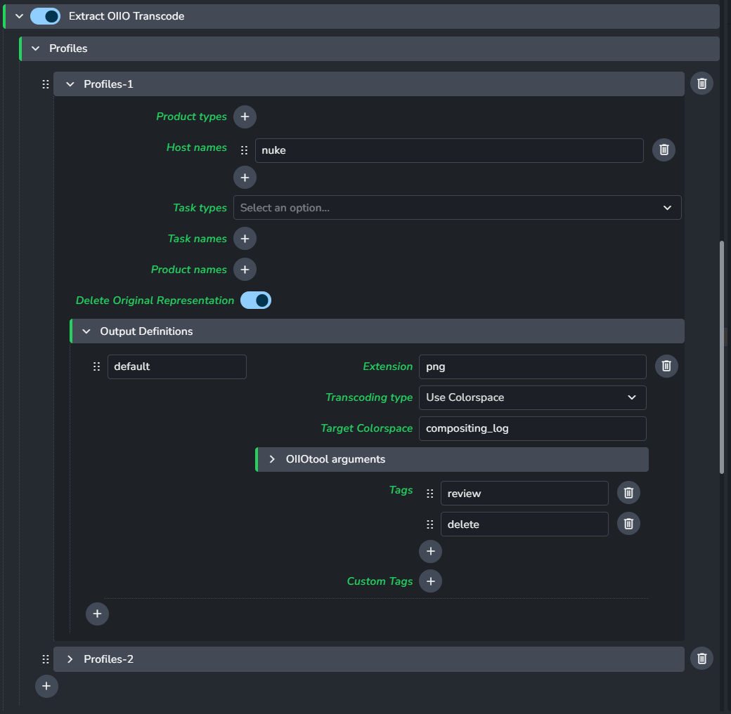Remove the nuke host name
The width and height of the screenshot is (731, 714).
click(x=664, y=150)
